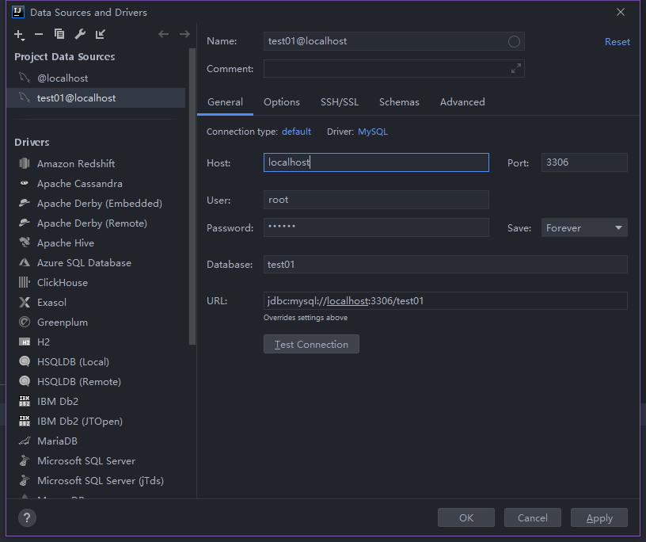Click the Apply button
The image size is (646, 542).
pyautogui.click(x=599, y=517)
